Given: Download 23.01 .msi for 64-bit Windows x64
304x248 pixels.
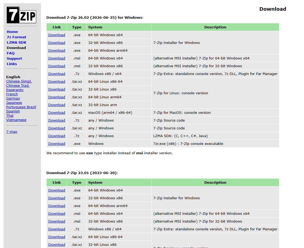Looking at the screenshot, I should pyautogui.click(x=57, y=213).
